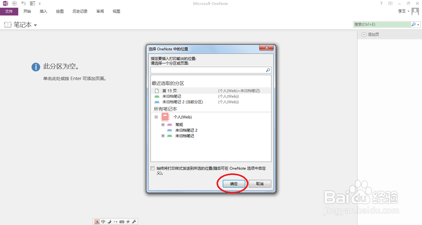Switch to the 视图 tab

[116, 11]
